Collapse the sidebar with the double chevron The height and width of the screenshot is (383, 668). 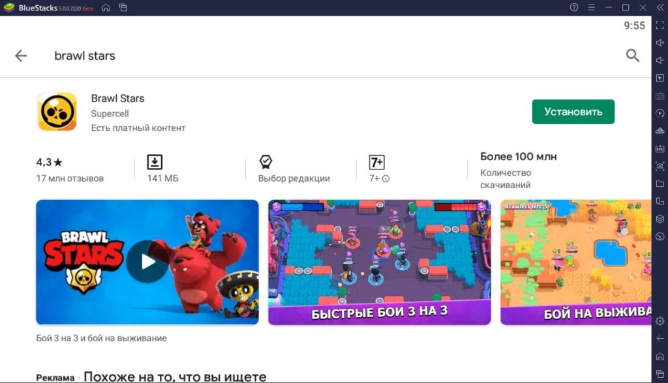click(660, 8)
